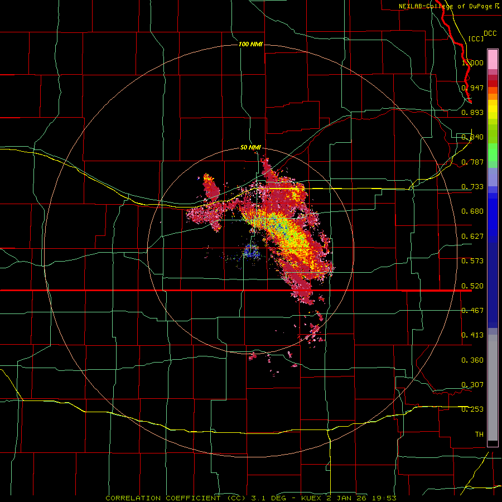The height and width of the screenshot is (502, 502).
Task: Click the 0.573 scale value
Action: click(472, 261)
